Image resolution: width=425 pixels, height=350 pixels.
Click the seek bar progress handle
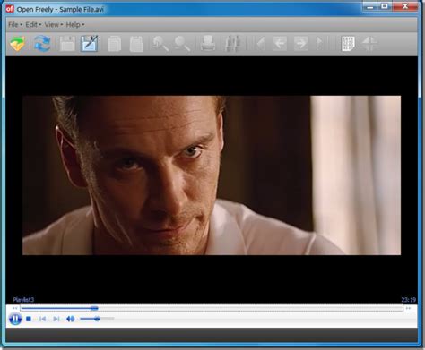pos(94,308)
